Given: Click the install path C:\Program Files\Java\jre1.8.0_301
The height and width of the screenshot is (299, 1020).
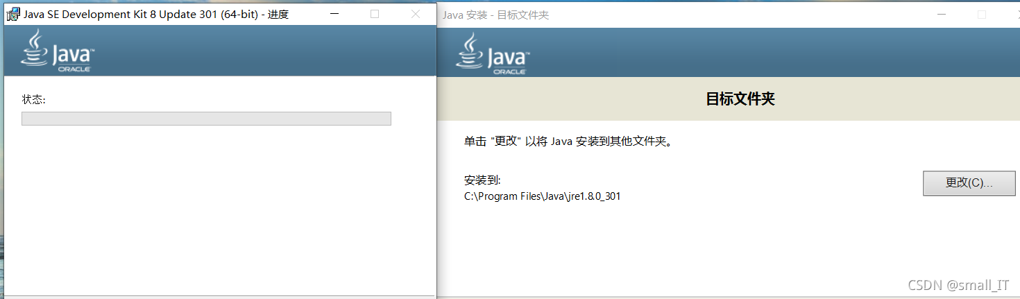Looking at the screenshot, I should (x=543, y=196).
